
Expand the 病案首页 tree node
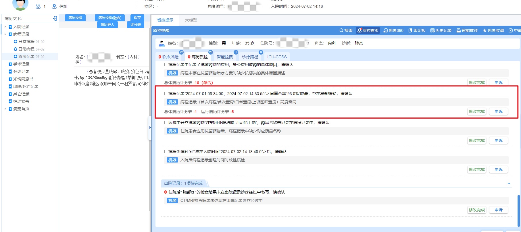pos(5,109)
